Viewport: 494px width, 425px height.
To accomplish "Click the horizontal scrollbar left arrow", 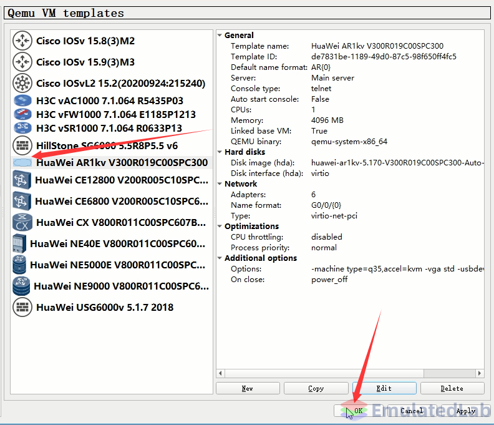I will pos(220,373).
